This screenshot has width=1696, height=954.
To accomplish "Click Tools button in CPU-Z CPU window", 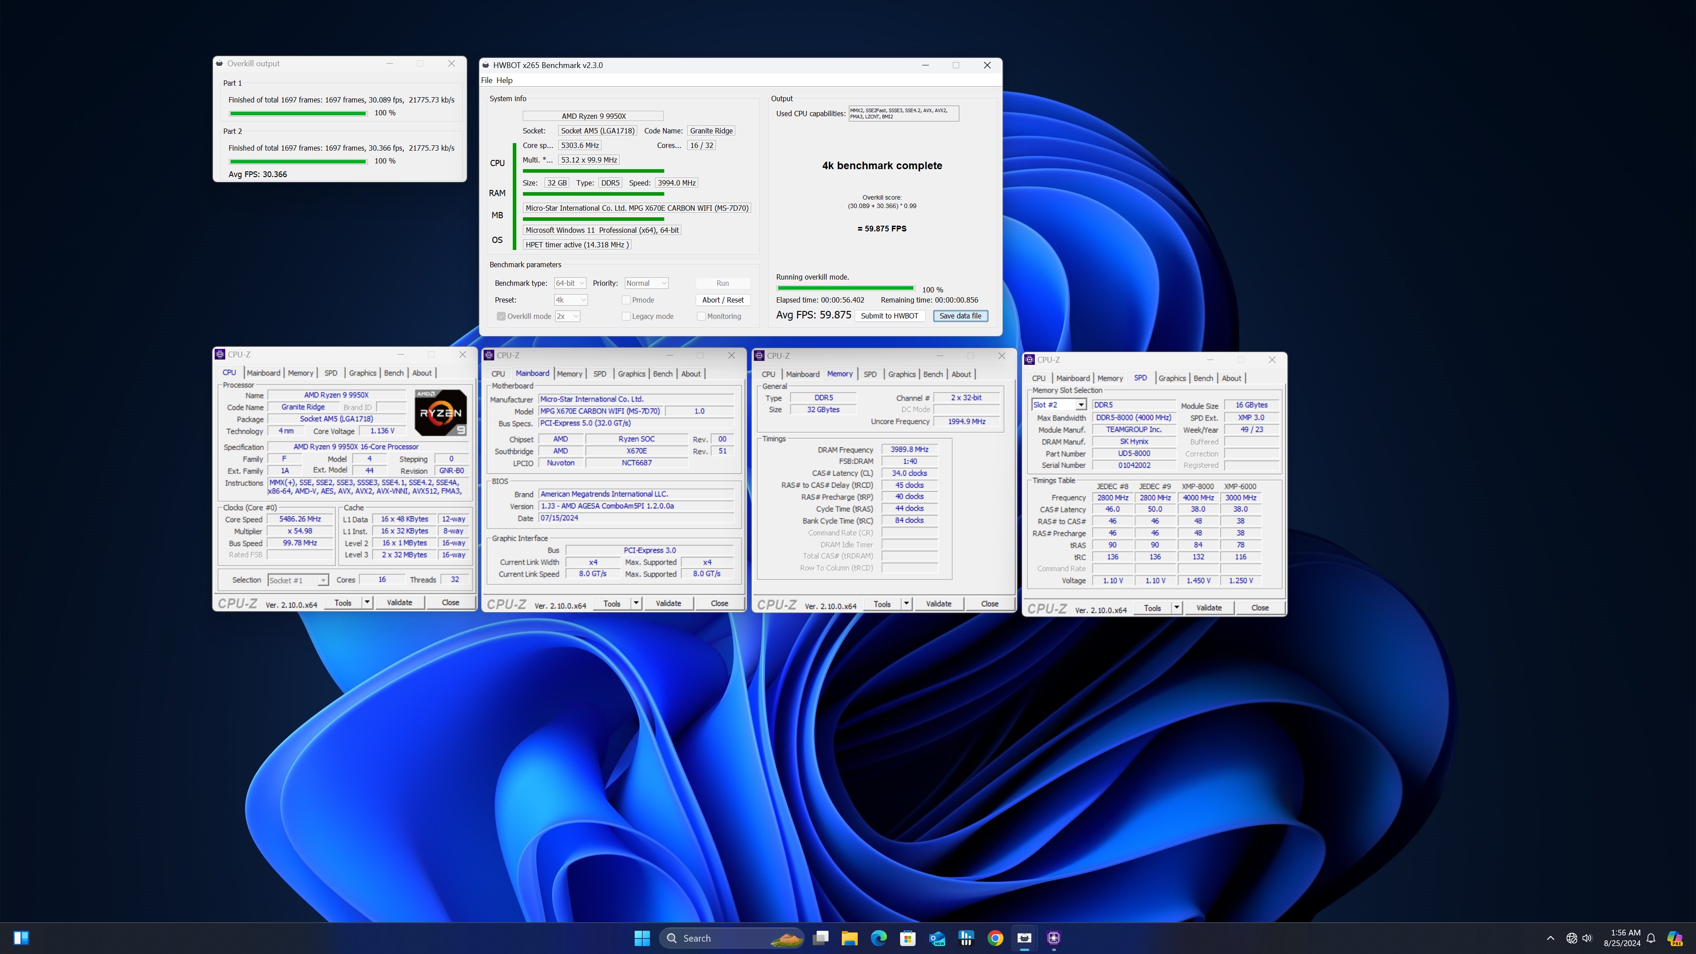I will pyautogui.click(x=343, y=602).
